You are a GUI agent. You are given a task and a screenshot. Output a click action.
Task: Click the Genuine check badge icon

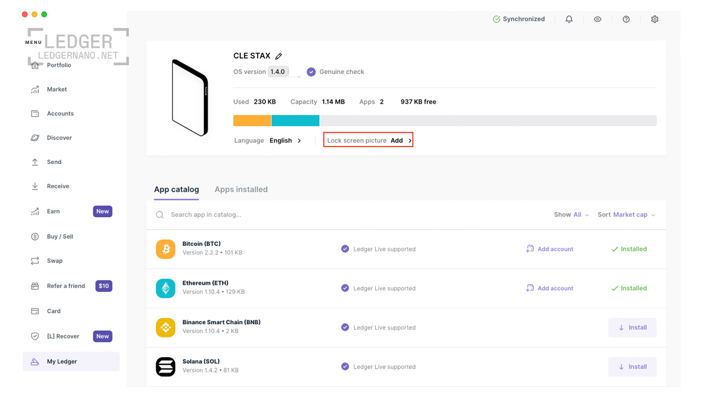coord(311,72)
